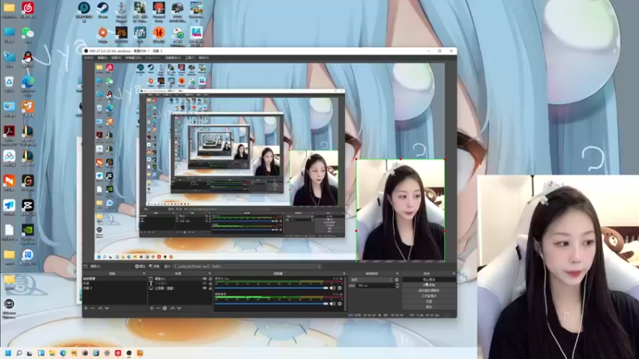Move scene up in scenes list
Viewport: 639px width, 359px height.
click(101, 308)
